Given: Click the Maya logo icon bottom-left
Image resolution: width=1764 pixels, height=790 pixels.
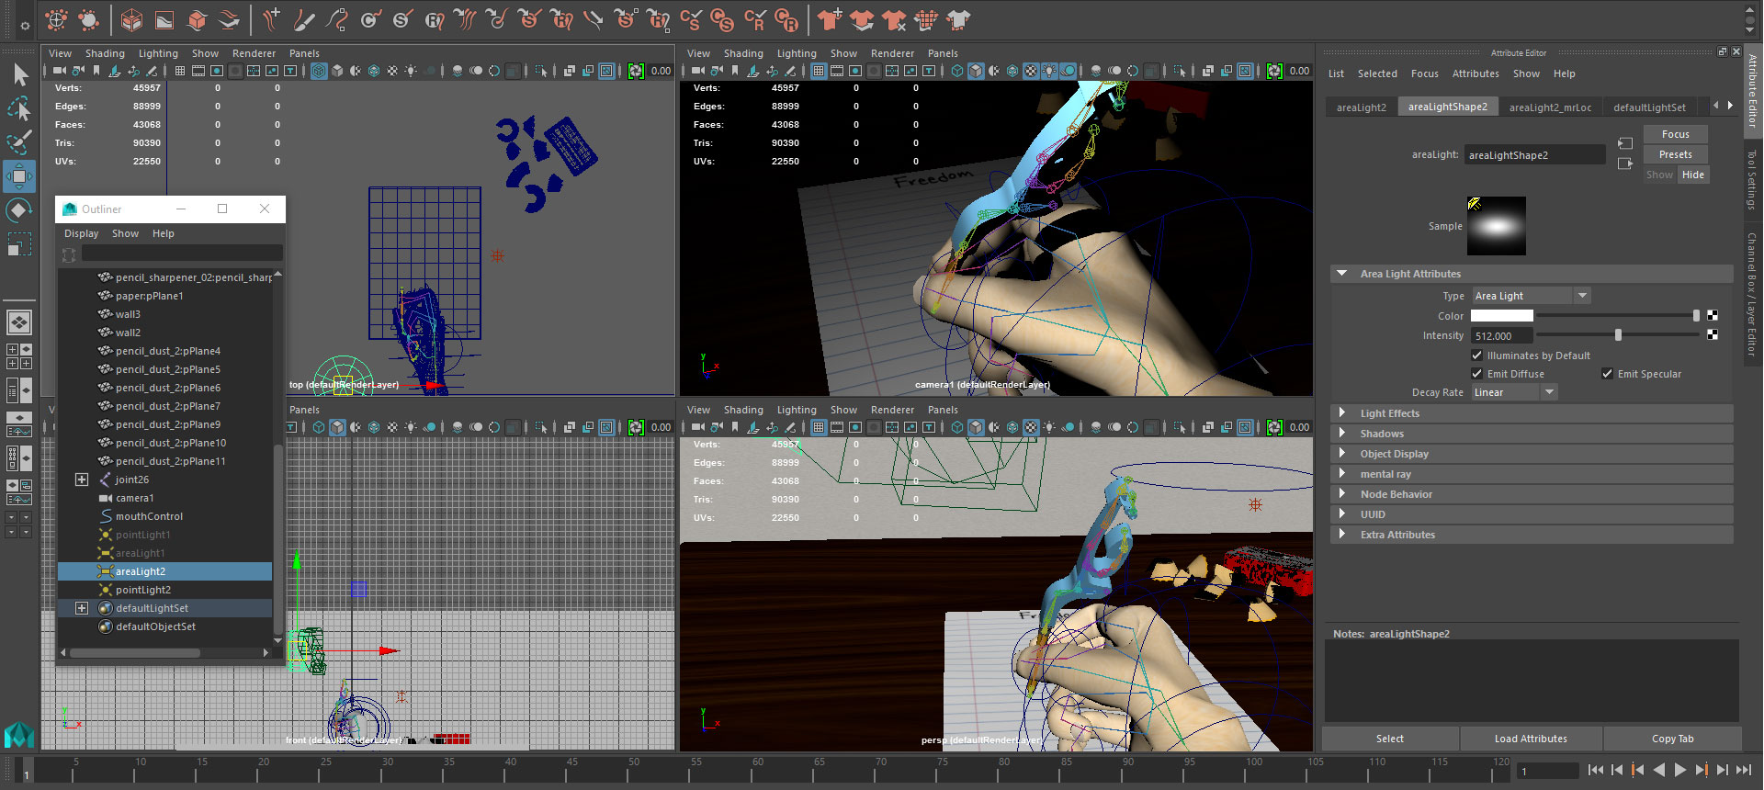Looking at the screenshot, I should (x=19, y=735).
